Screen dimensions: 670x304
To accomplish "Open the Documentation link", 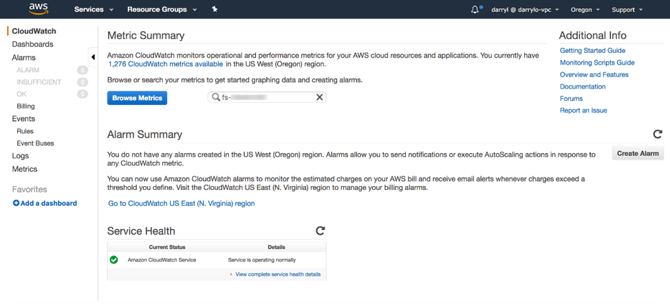I will pyautogui.click(x=583, y=86).
